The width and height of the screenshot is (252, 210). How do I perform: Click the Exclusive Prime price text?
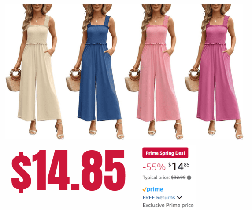pos(168,205)
